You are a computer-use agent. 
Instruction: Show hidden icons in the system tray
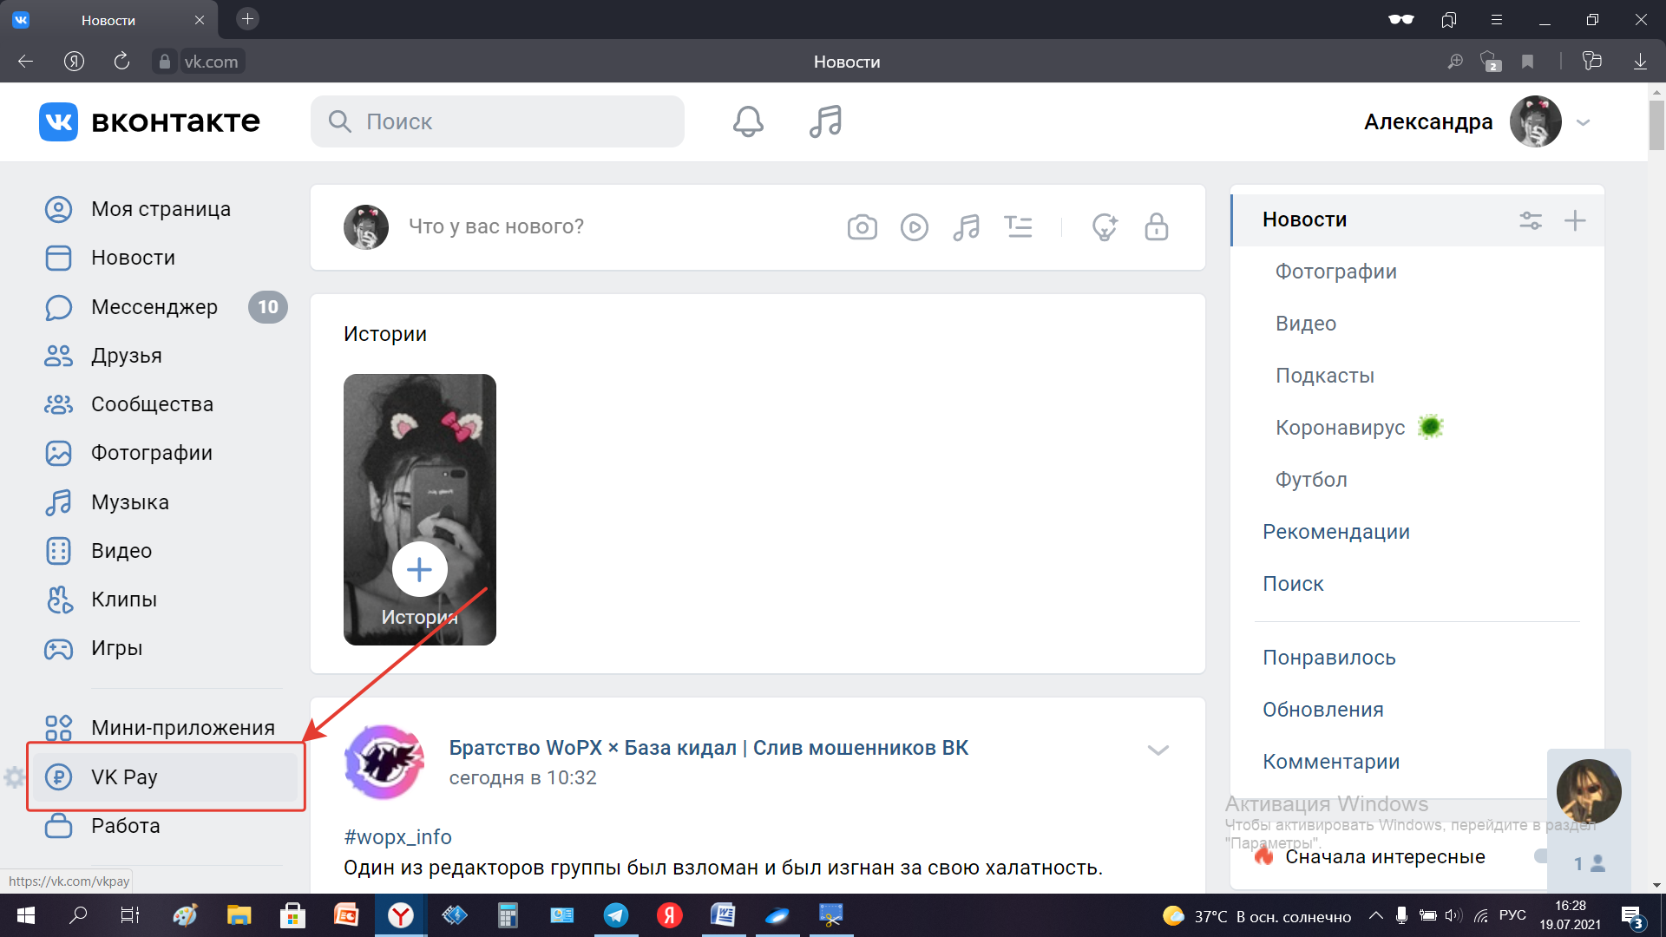(1375, 915)
